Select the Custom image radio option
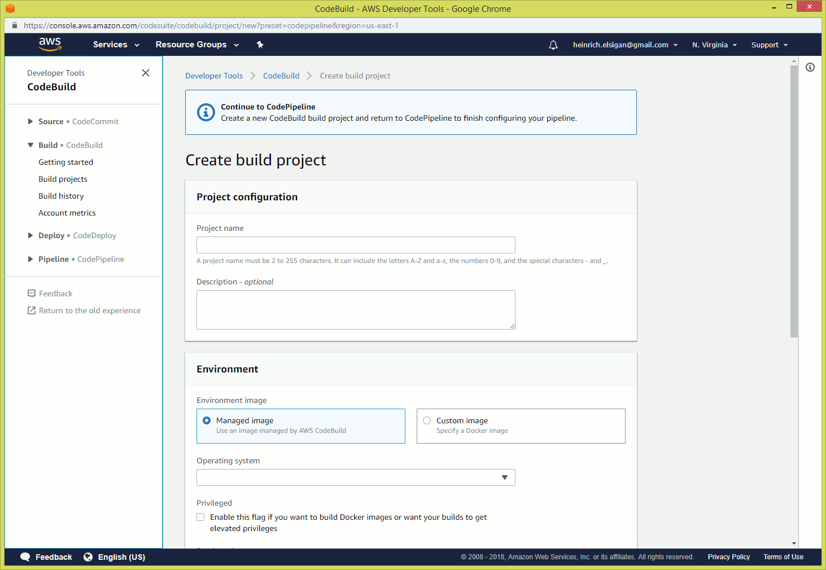The image size is (826, 570). tap(427, 420)
